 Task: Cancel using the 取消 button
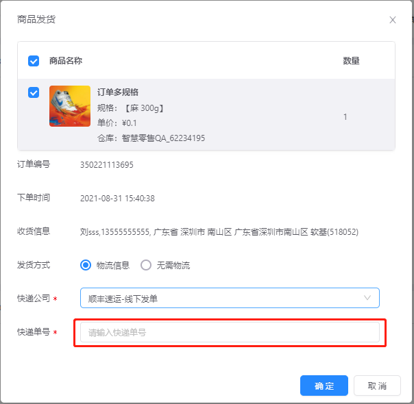pyautogui.click(x=377, y=386)
